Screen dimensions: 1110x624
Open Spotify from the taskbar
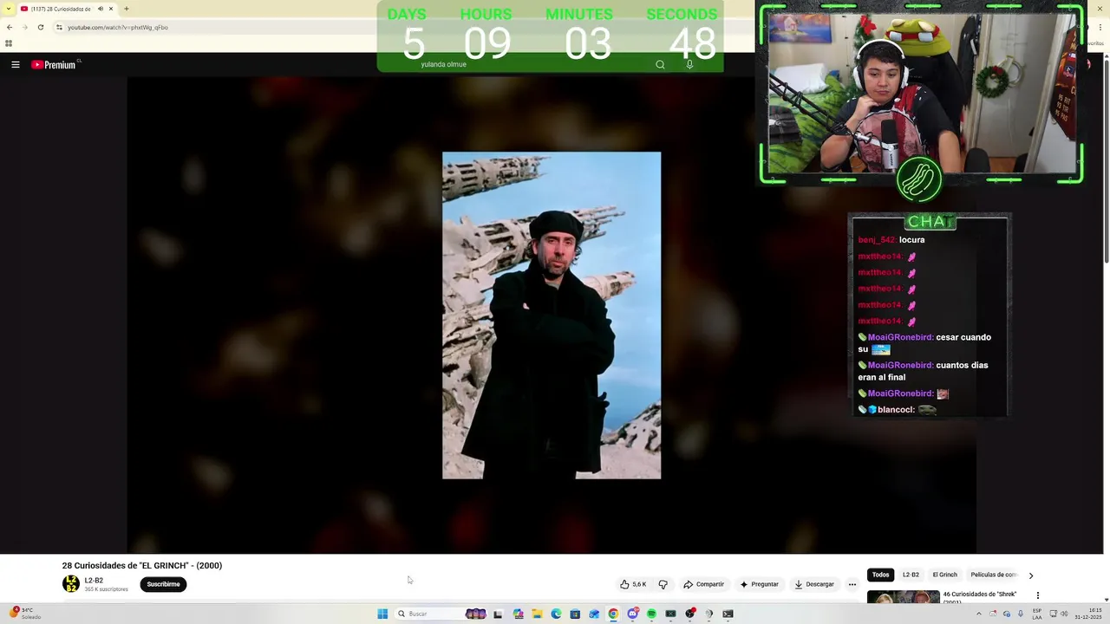[651, 614]
